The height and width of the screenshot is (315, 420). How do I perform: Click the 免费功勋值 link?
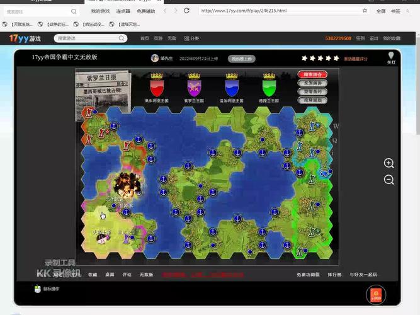pos(308,275)
